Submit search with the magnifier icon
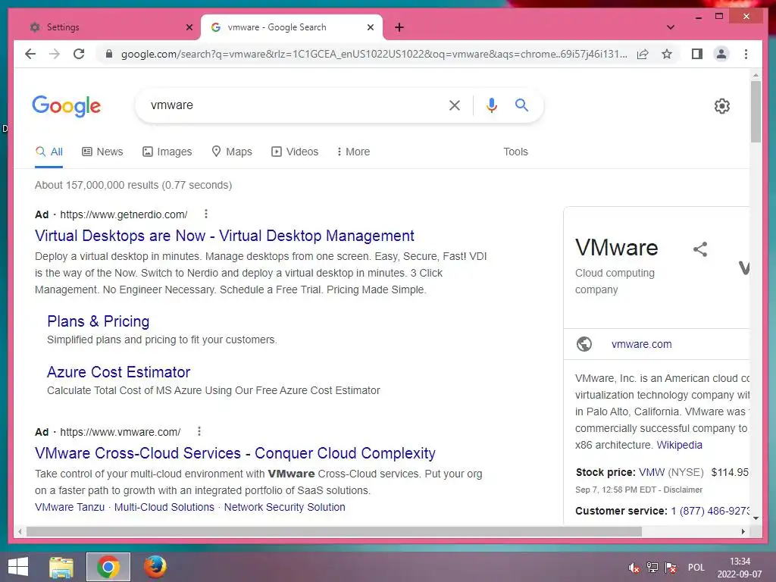This screenshot has width=776, height=582. 521,105
